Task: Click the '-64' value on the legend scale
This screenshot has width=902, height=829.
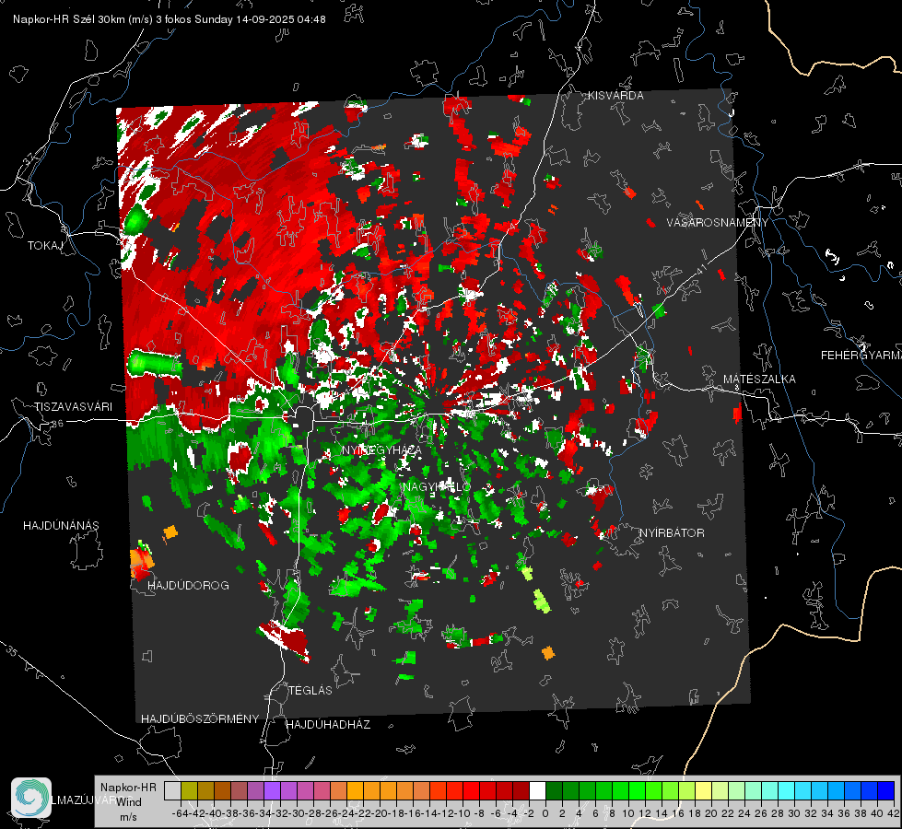Action: coord(181,813)
